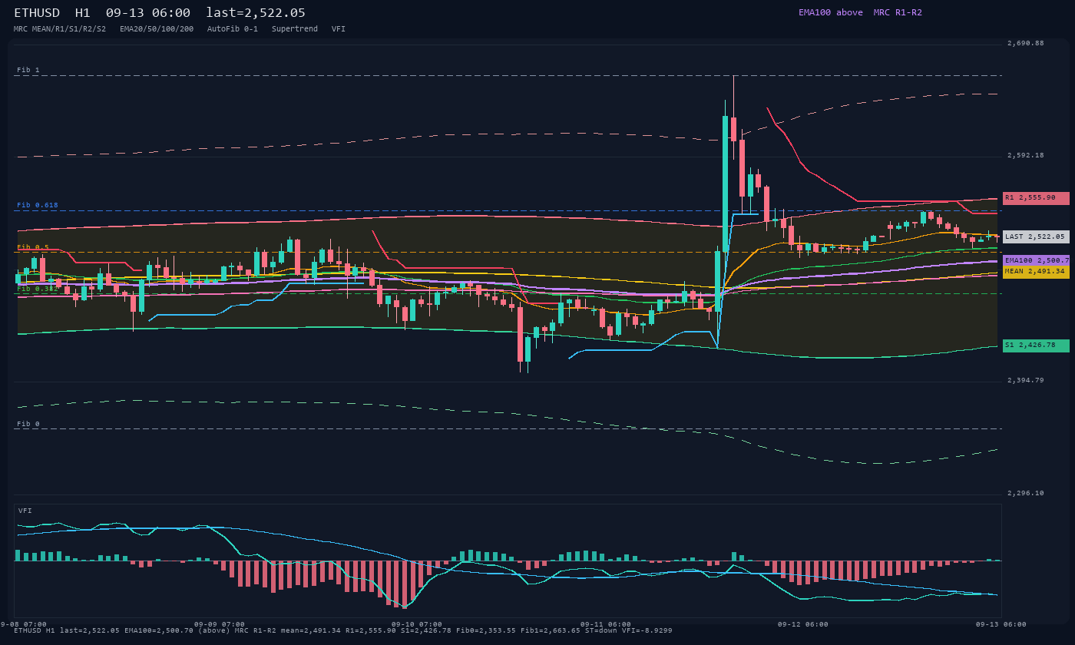Click the bottom status line summary text
The image size is (1075, 645).
tap(343, 630)
